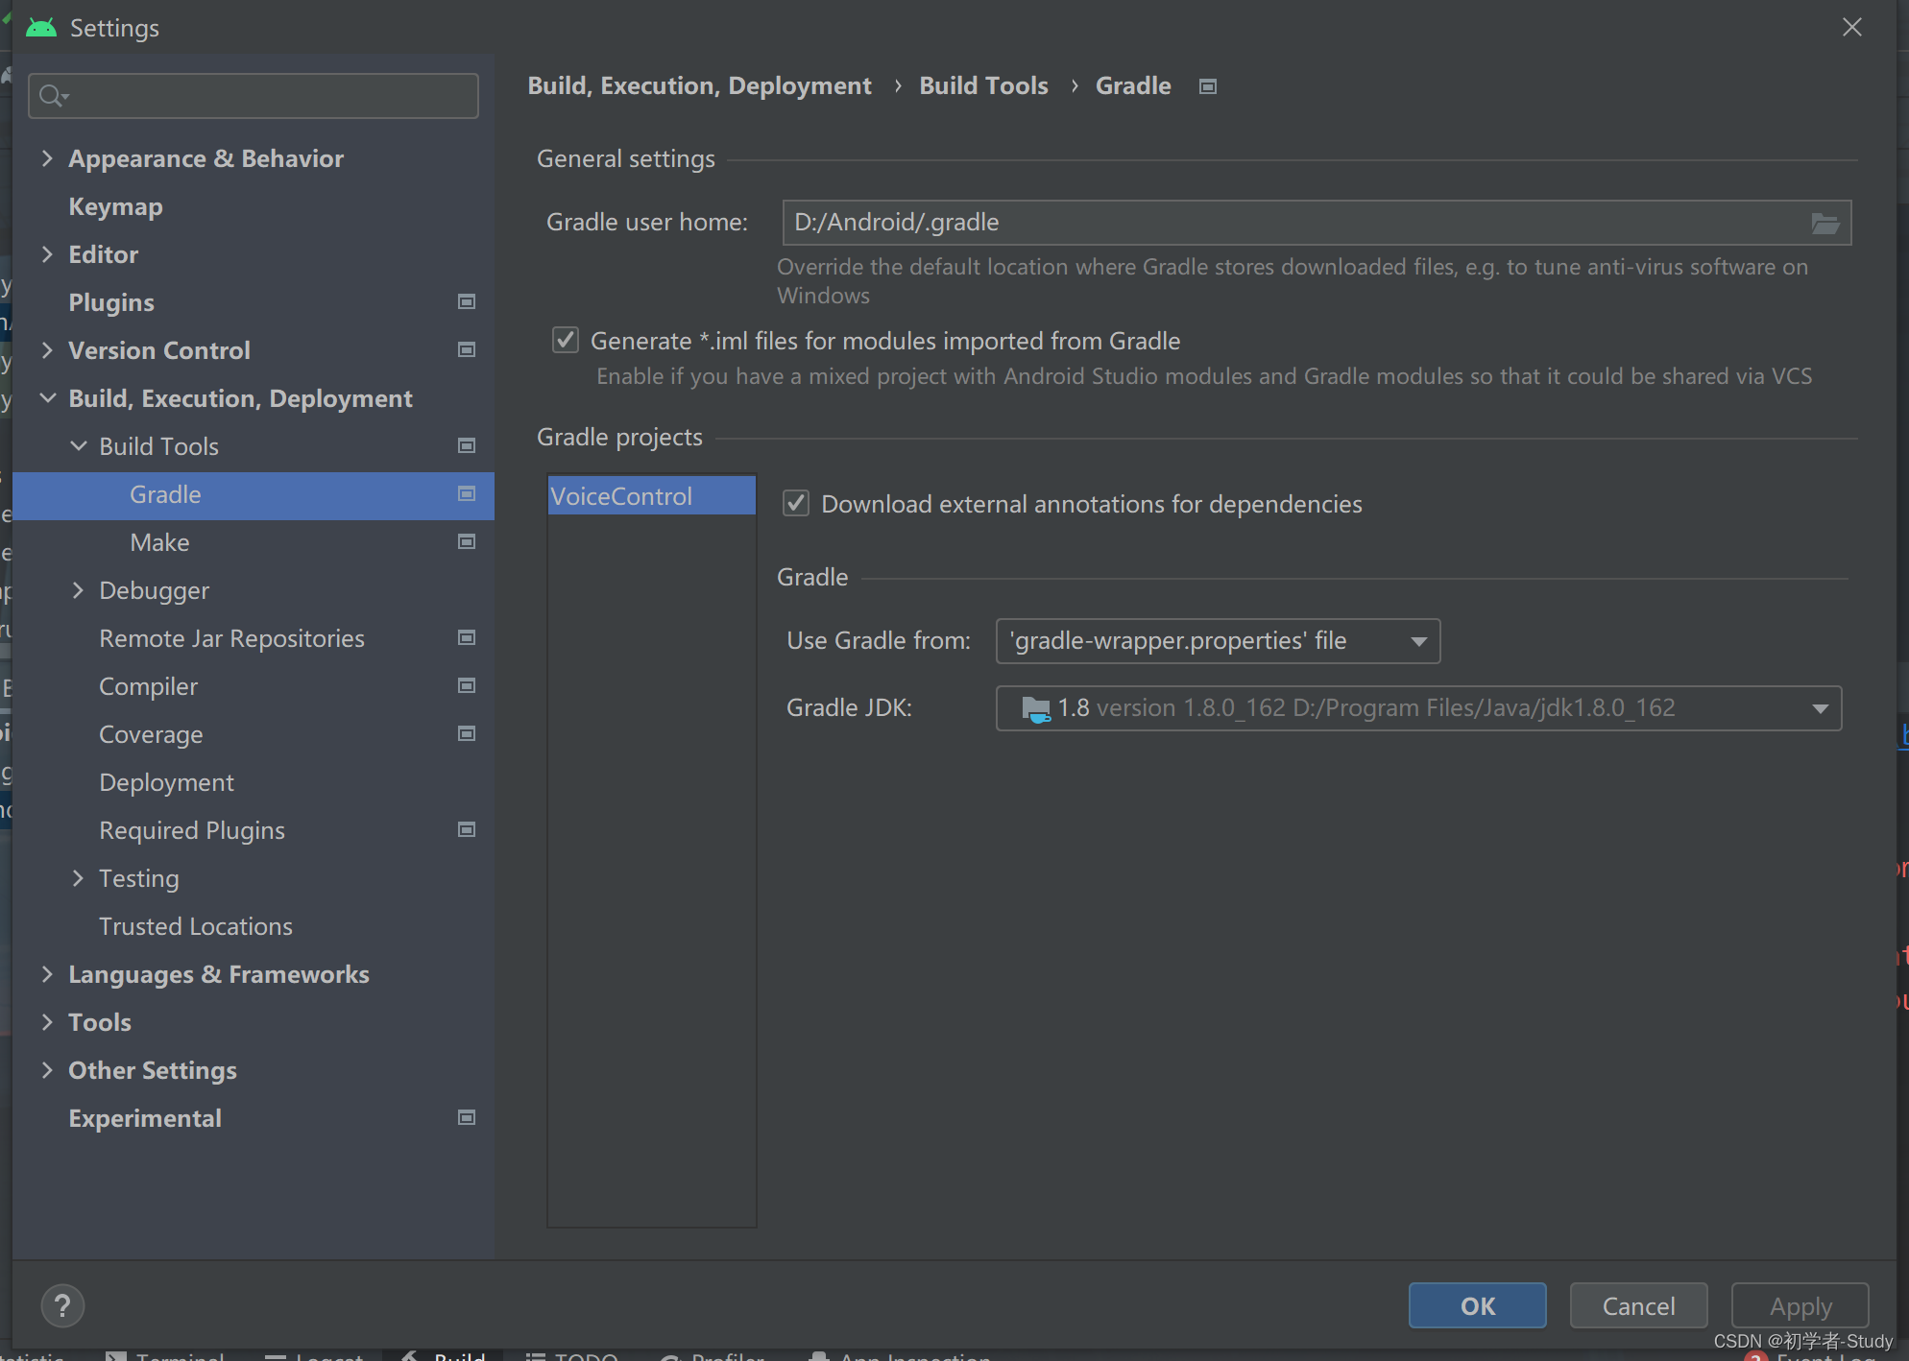Open the Use Gradle from dropdown
This screenshot has height=1361, width=1909.
[1218, 641]
